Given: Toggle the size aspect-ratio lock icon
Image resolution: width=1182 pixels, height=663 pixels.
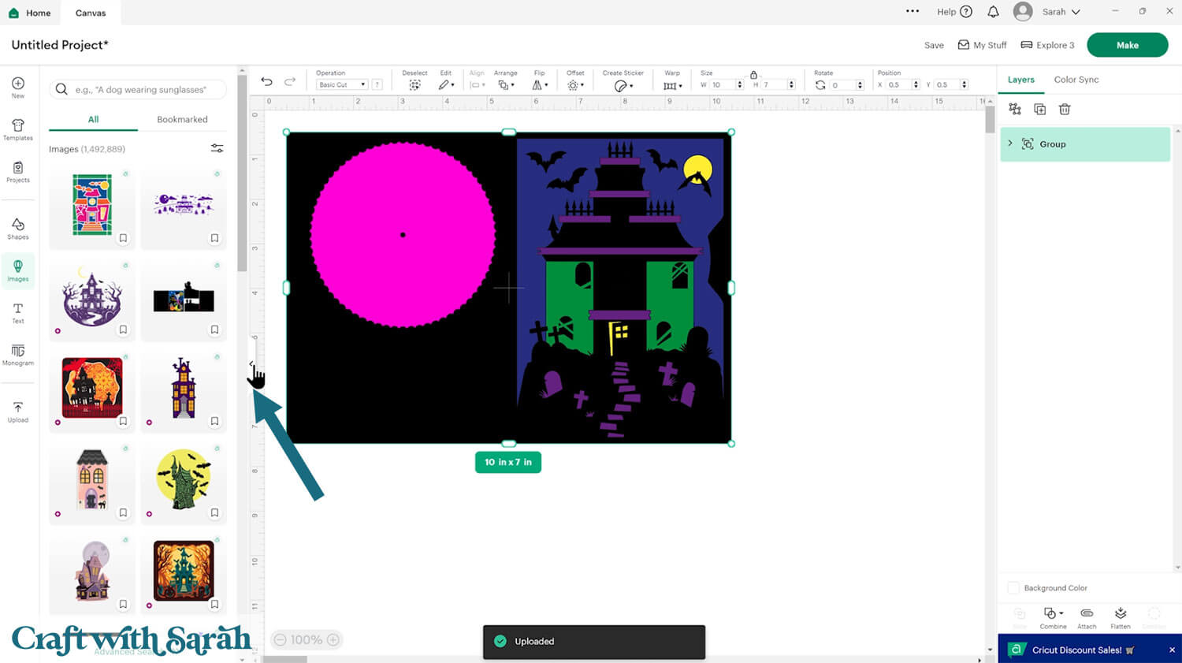Looking at the screenshot, I should click(753, 74).
